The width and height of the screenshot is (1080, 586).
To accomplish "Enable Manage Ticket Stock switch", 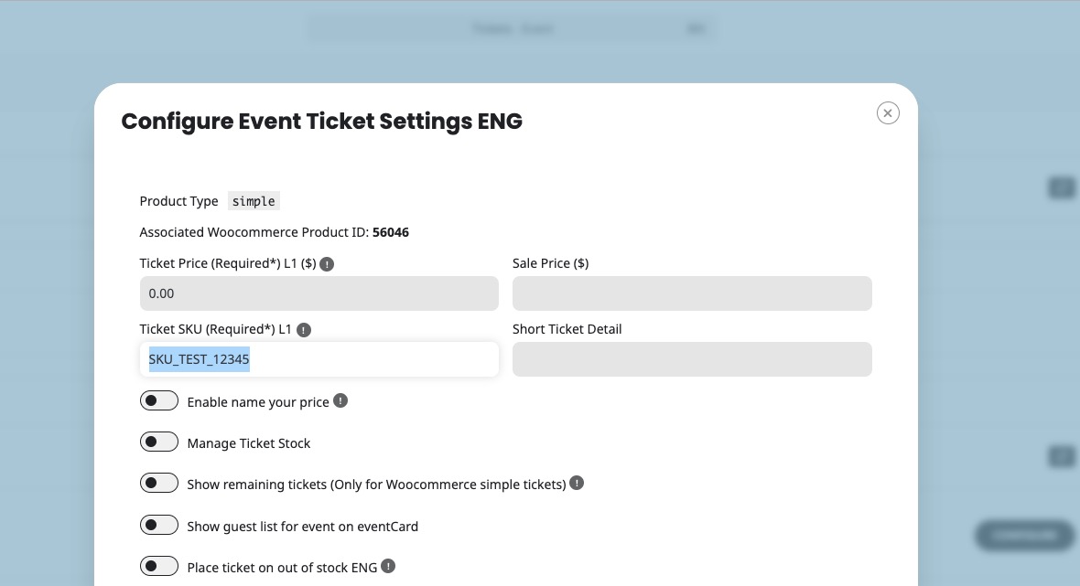I will 159,442.
